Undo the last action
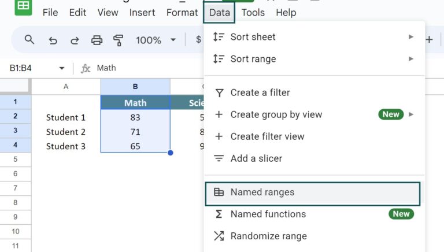The height and width of the screenshot is (252, 444). point(53,40)
